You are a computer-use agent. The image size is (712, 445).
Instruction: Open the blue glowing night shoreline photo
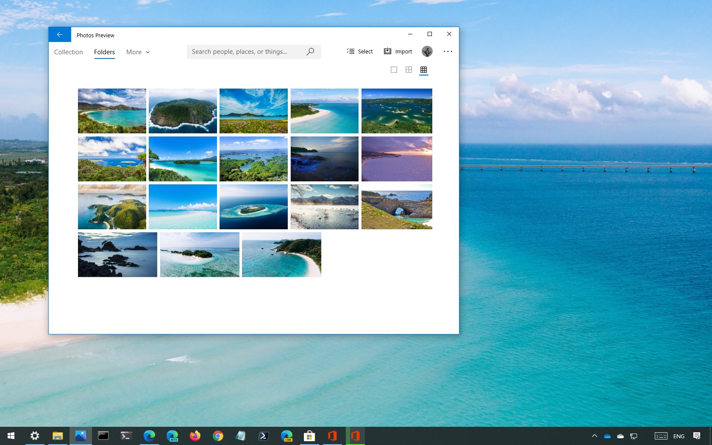(325, 159)
